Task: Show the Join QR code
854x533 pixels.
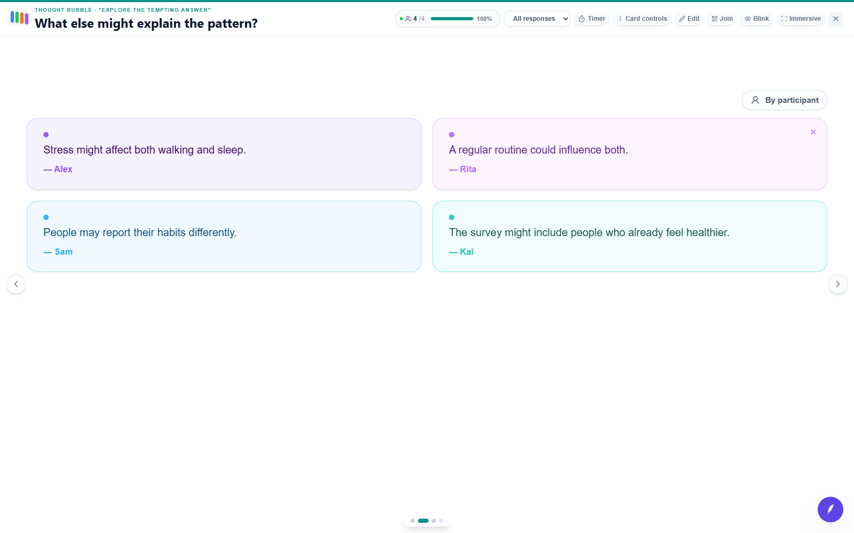Action: [722, 19]
